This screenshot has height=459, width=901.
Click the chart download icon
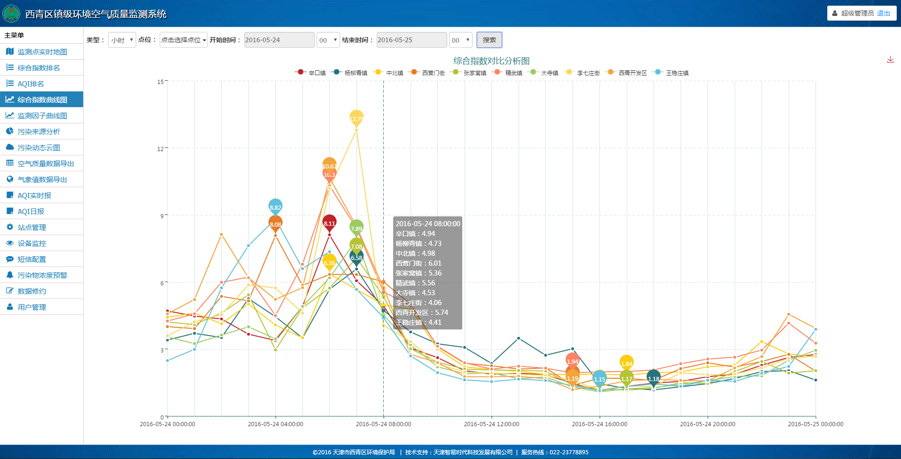[x=890, y=60]
